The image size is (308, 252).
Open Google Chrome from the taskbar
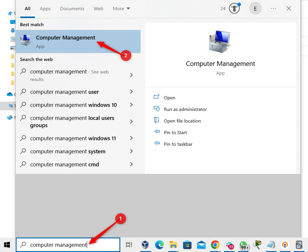(215, 245)
